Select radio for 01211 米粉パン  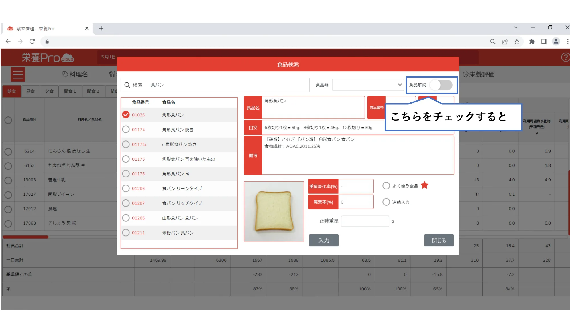[x=126, y=233]
